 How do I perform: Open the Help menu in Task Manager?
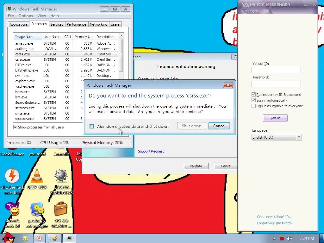click(54, 16)
